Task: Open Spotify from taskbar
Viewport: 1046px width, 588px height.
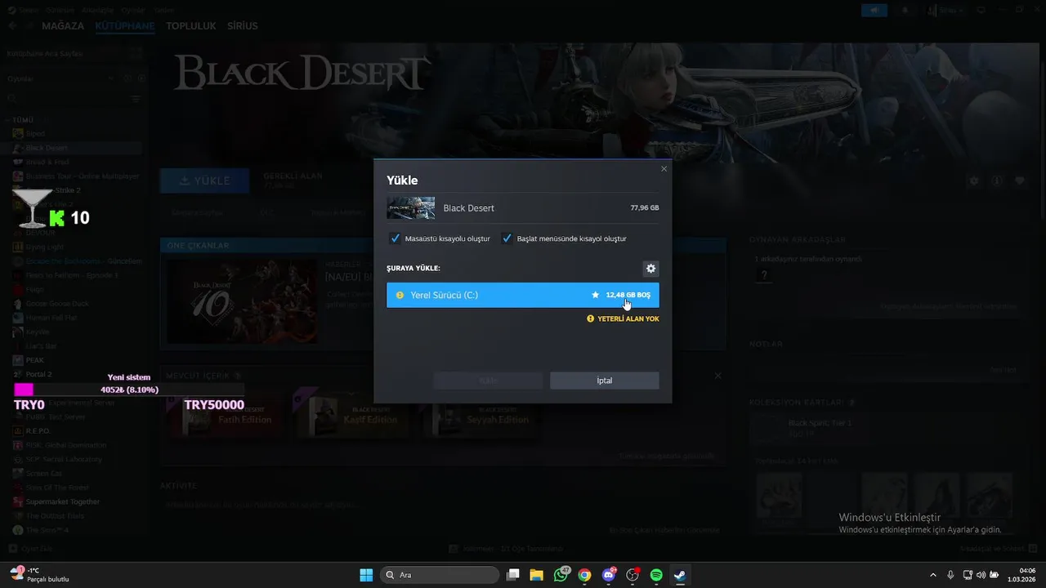Action: coord(656,575)
